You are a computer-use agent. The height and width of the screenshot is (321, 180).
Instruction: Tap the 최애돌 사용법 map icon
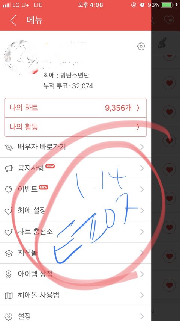click(x=9, y=295)
